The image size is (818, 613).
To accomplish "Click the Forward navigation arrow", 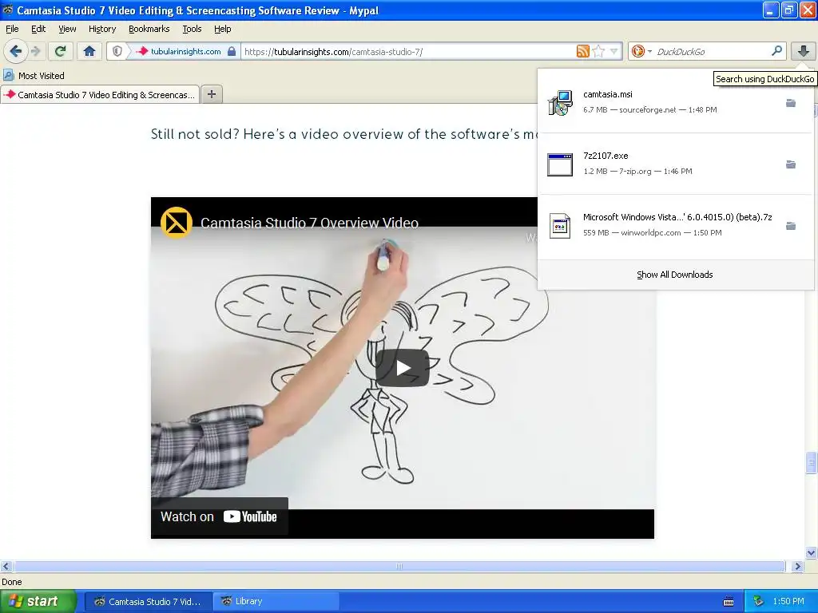I will point(36,51).
